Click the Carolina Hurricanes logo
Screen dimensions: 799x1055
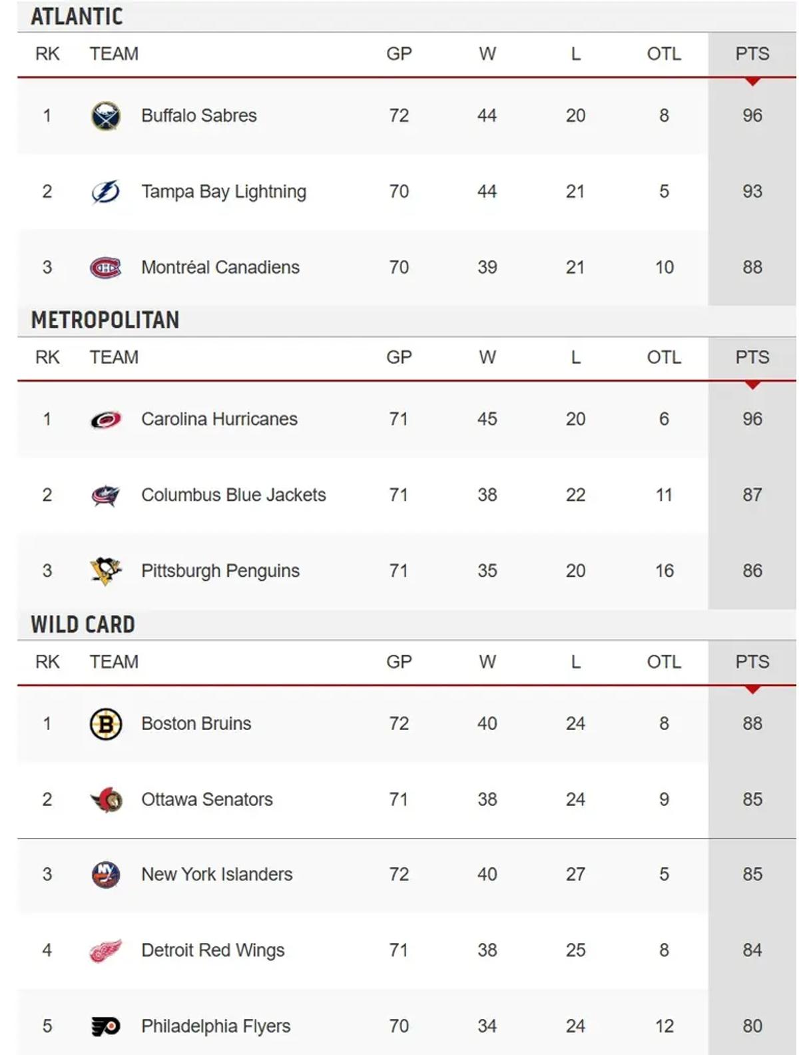[x=105, y=420]
